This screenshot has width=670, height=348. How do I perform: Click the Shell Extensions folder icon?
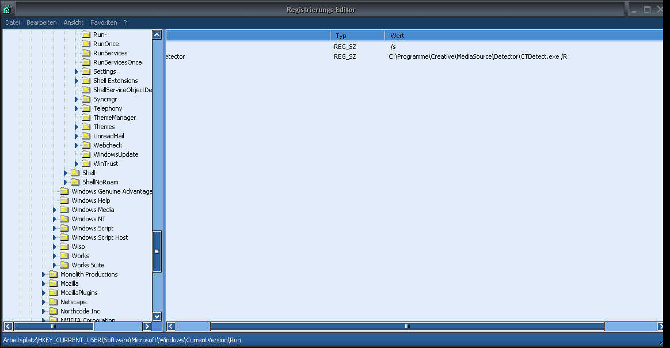point(86,80)
